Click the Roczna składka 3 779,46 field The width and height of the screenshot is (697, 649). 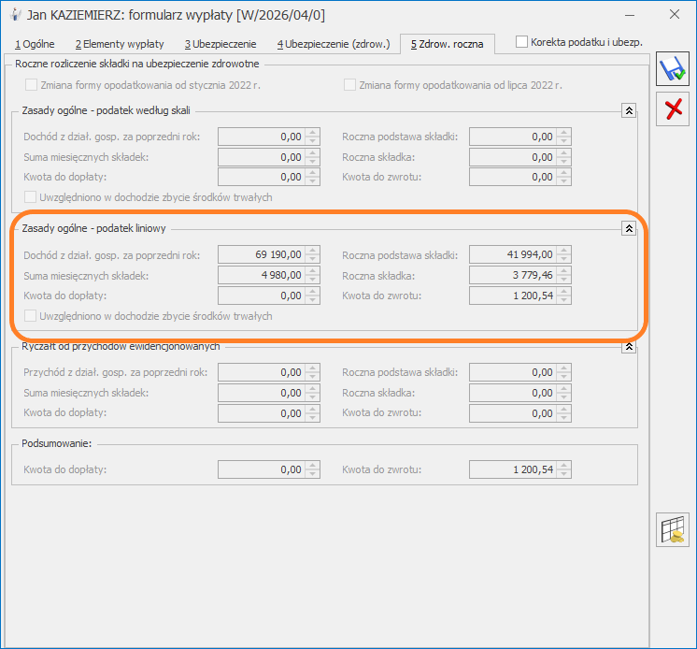[513, 275]
